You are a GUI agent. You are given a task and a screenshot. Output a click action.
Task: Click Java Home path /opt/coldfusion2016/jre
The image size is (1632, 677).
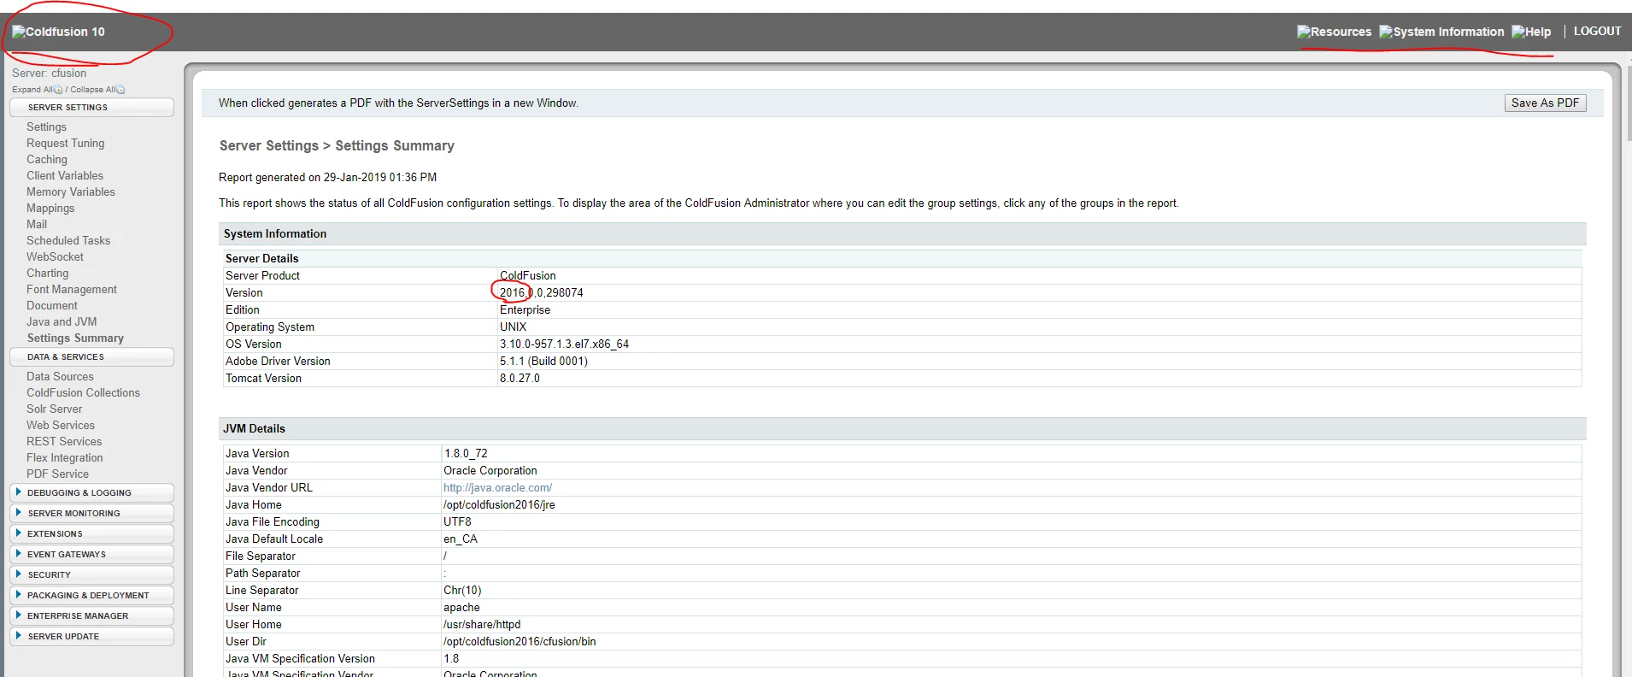(x=499, y=504)
